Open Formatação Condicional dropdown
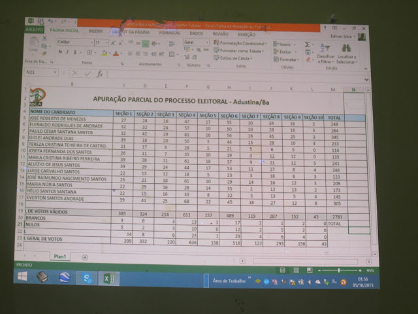This screenshot has width=418, height=314. (240, 43)
